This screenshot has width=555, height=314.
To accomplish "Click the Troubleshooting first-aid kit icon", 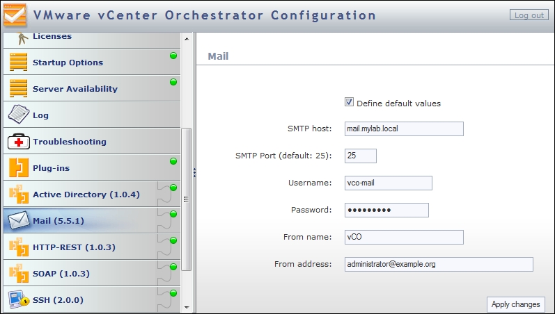I will point(19,141).
